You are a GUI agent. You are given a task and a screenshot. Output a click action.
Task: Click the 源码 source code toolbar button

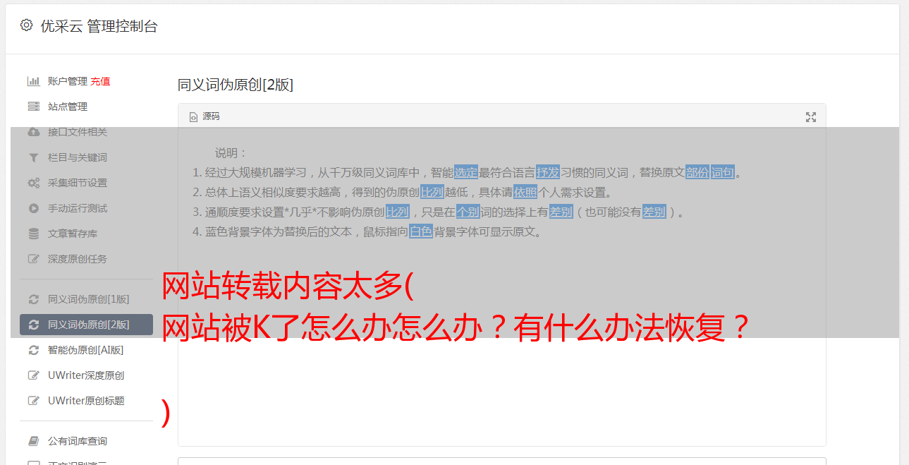tap(205, 116)
